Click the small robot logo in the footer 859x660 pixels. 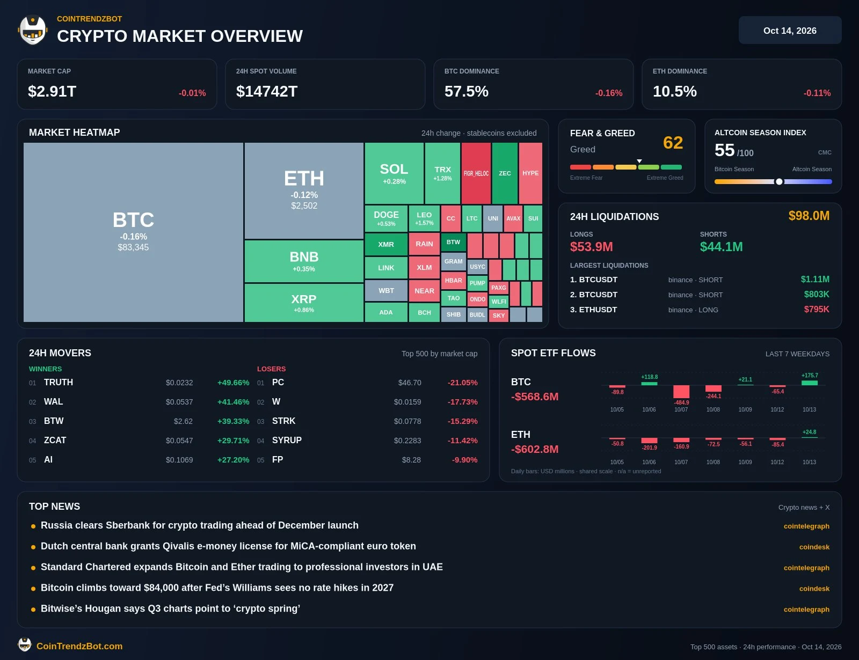click(x=25, y=644)
